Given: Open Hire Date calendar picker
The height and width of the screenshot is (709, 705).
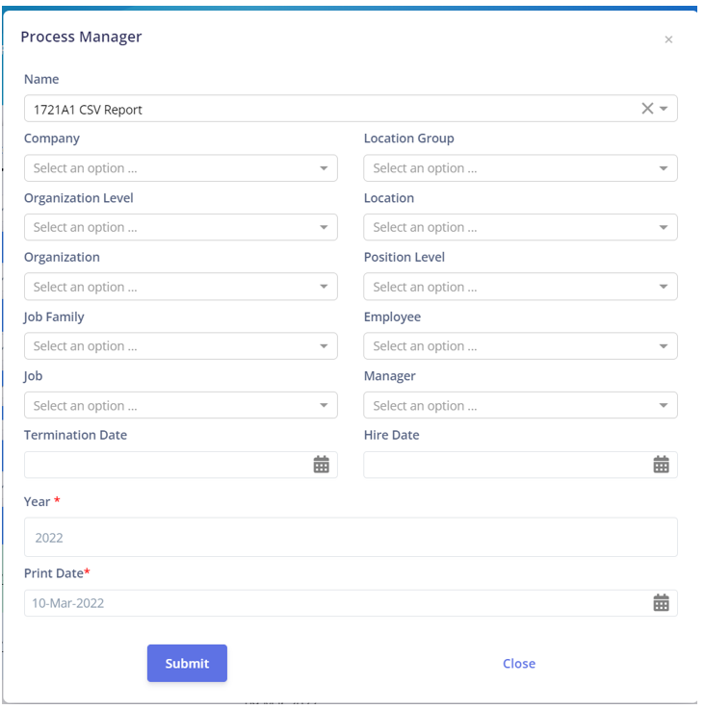Looking at the screenshot, I should pyautogui.click(x=661, y=465).
